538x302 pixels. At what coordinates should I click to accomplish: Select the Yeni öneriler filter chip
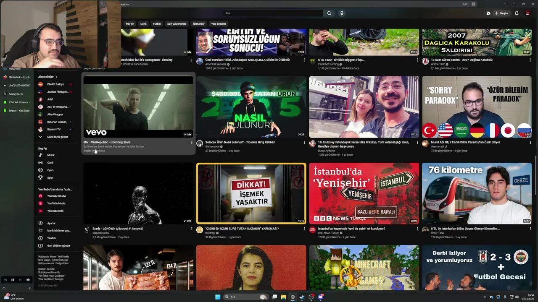click(x=219, y=24)
